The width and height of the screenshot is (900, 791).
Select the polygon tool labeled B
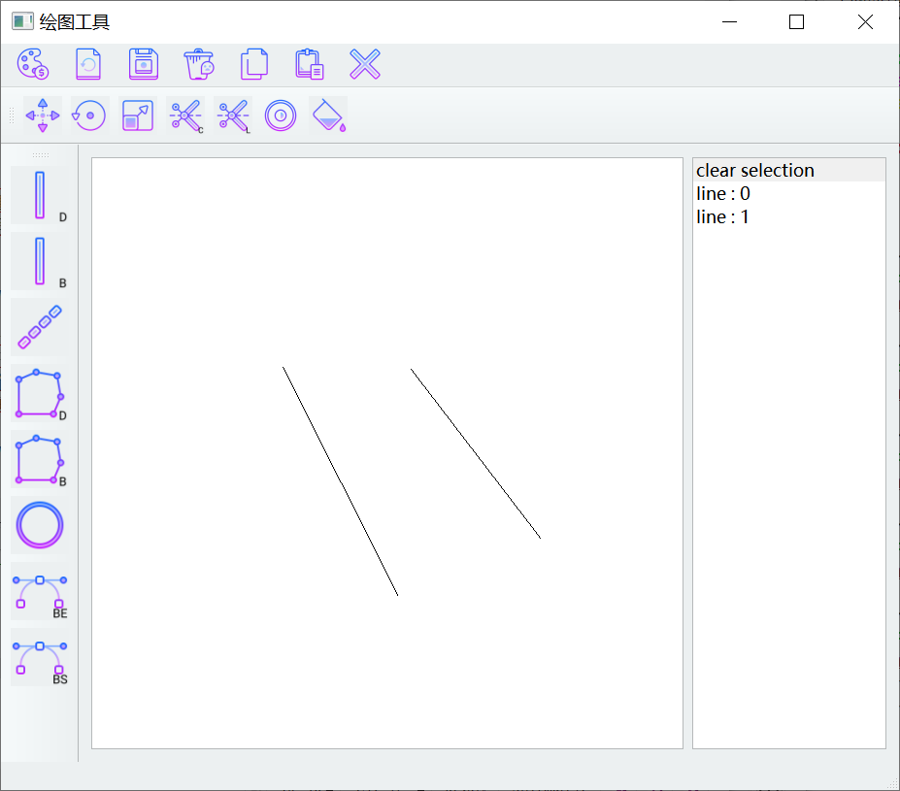pos(40,459)
